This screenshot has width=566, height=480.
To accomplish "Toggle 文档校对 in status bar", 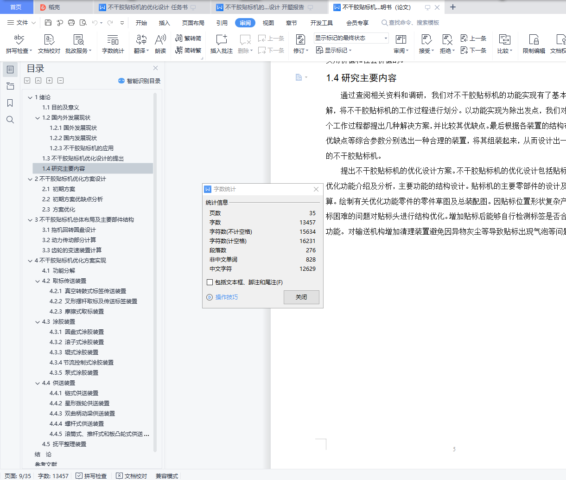I will [132, 476].
